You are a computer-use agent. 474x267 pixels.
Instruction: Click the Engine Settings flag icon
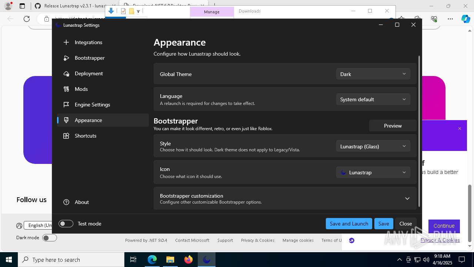66,105
